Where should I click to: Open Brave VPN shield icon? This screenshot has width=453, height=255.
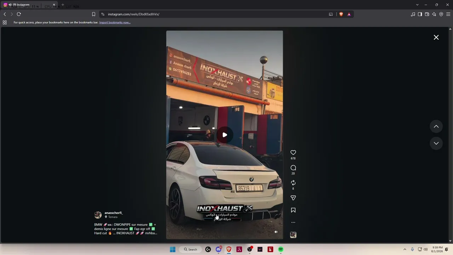coord(441,14)
